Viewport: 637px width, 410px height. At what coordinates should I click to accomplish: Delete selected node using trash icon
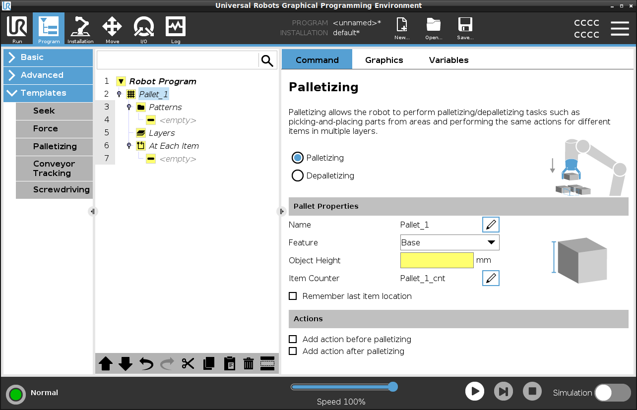point(249,363)
